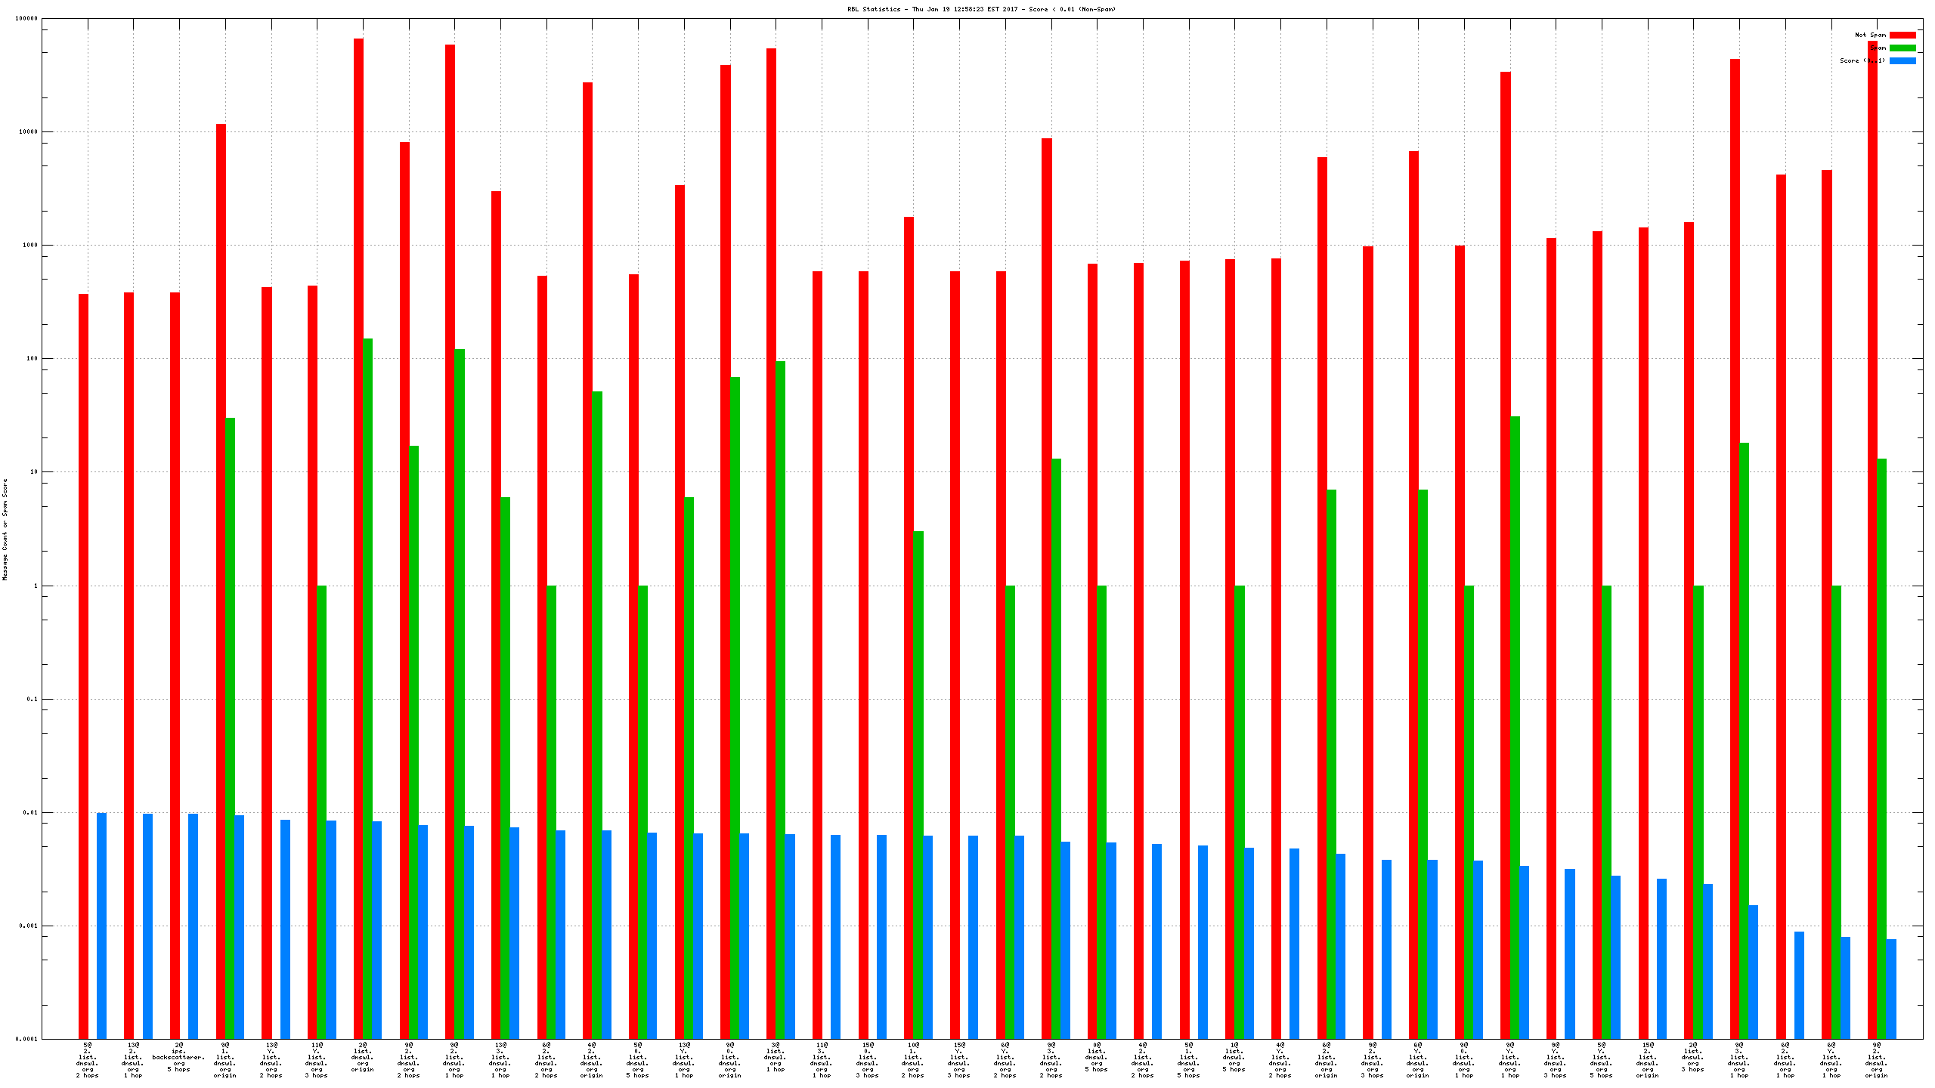Click the 10@ 1.list.dnswl.org 2 hops label
This screenshot has width=1935, height=1088.
point(913,1060)
